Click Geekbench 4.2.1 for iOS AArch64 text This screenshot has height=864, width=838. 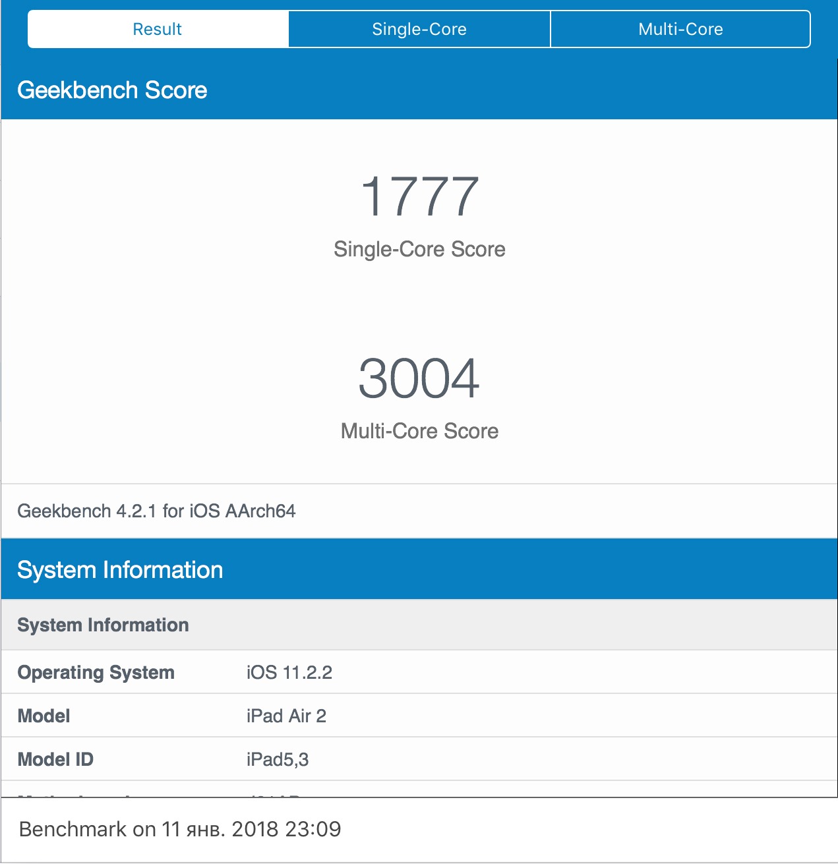coord(156,511)
